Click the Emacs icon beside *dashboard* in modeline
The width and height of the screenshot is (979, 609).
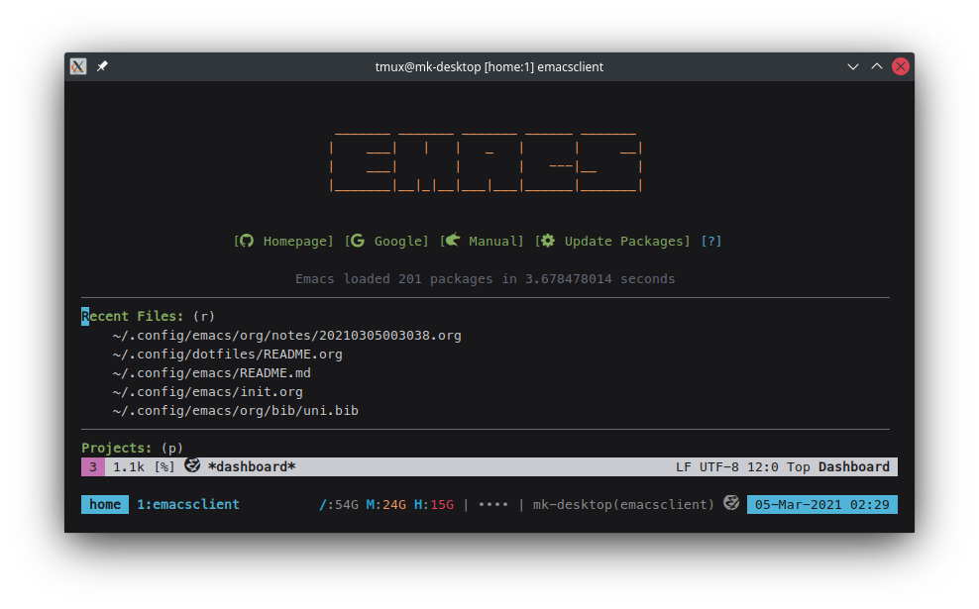coord(193,465)
